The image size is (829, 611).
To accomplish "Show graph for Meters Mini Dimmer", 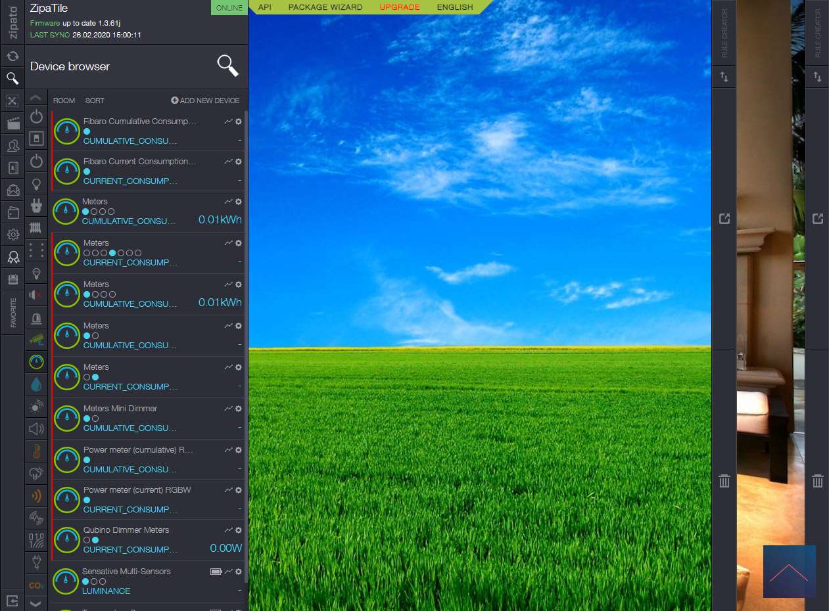I will click(229, 409).
